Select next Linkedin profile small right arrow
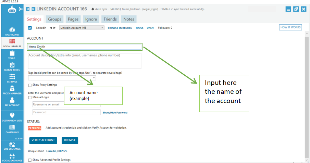Viewport: 310px width, 163px height. pyautogui.click(x=54, y=28)
